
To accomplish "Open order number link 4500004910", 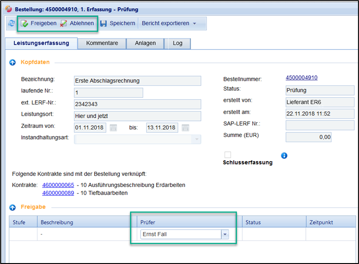I will [x=301, y=78].
